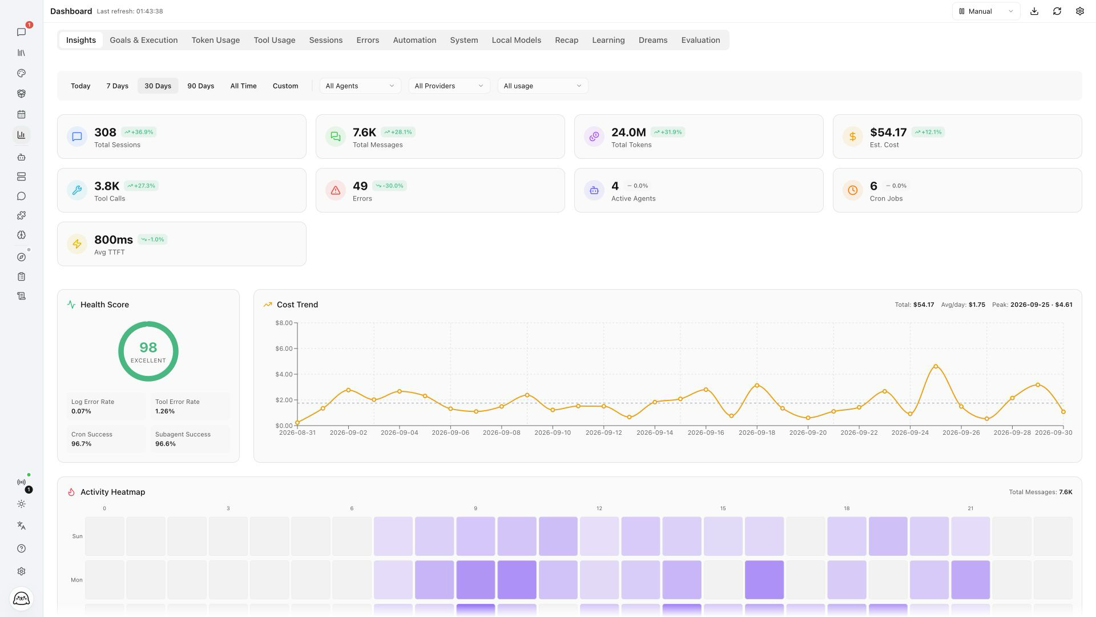Select the 90 Days time range
Viewport: 1096px width, 617px height.
point(201,86)
